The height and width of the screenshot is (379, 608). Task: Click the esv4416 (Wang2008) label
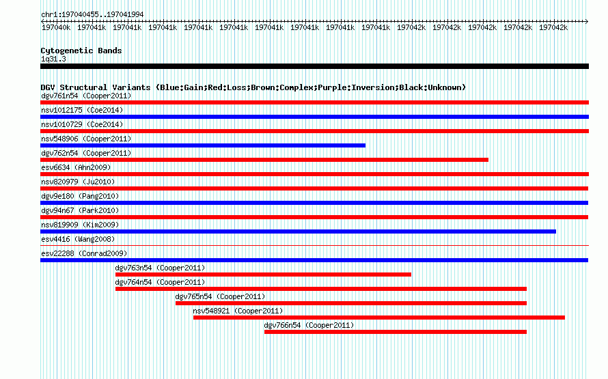78,239
